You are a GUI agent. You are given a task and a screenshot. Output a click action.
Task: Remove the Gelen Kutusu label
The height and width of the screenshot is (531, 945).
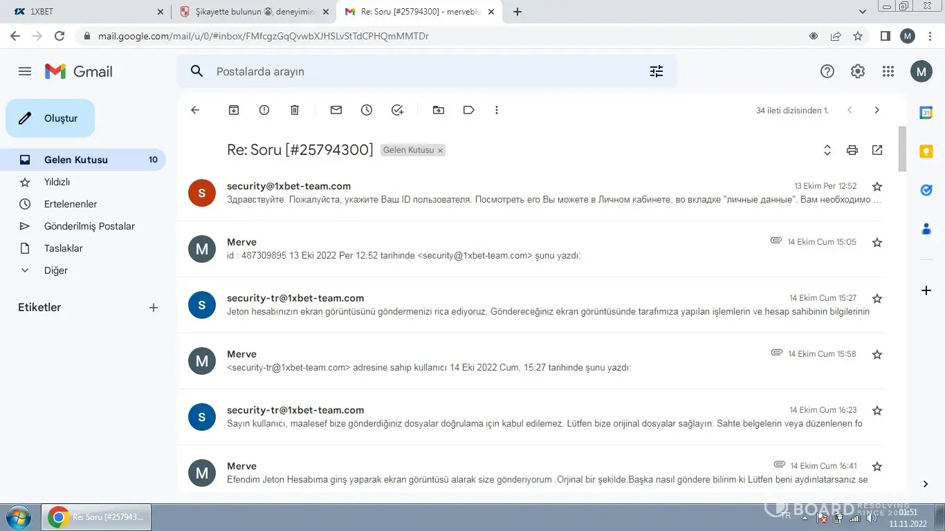(440, 150)
